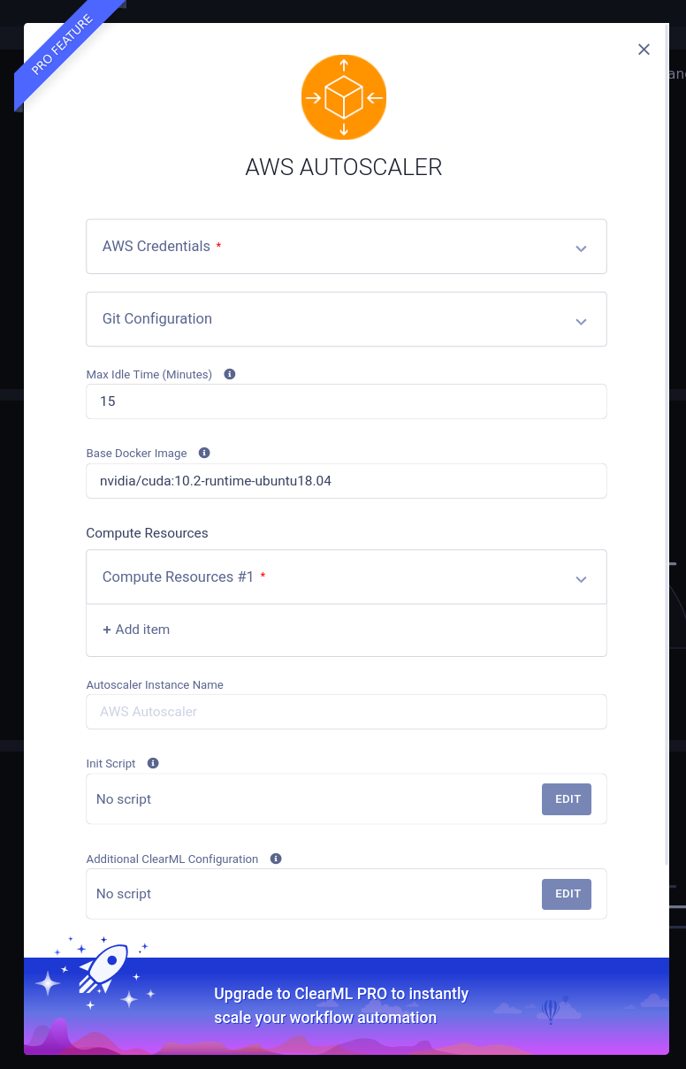Click the Base Docker Image info icon
686x1069 pixels.
[204, 453]
